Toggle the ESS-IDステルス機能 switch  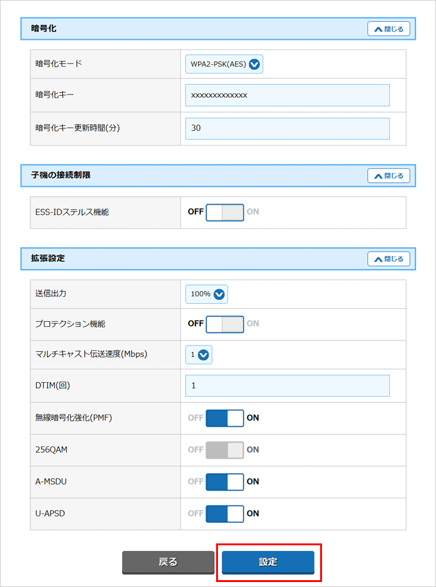tap(224, 212)
